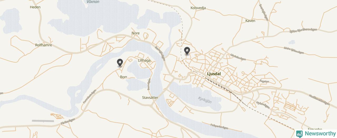This screenshot has width=337, height=138.
Task: Click the Färilavägen road label
Action: coord(68,121)
